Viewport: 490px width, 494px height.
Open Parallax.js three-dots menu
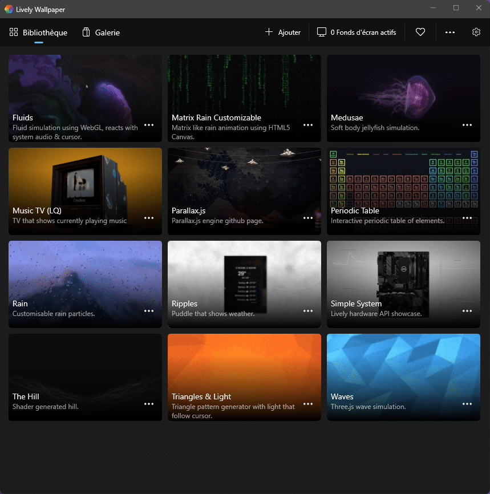308,218
